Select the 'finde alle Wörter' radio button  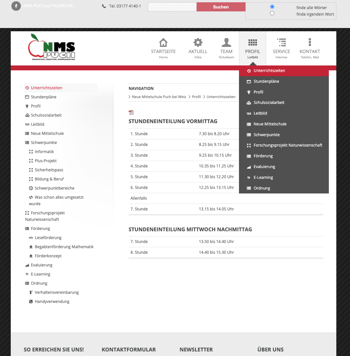tap(272, 7)
